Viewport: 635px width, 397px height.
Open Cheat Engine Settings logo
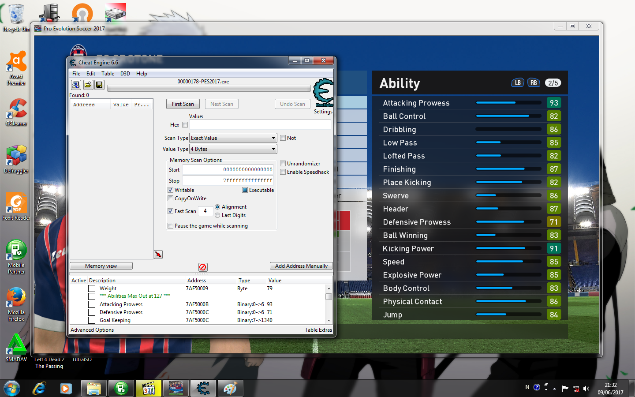pos(323,93)
